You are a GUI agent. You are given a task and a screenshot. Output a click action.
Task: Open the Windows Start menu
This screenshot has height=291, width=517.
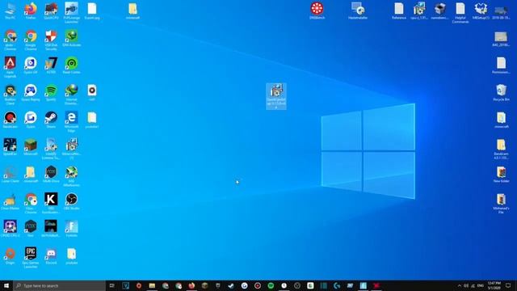[6, 285]
